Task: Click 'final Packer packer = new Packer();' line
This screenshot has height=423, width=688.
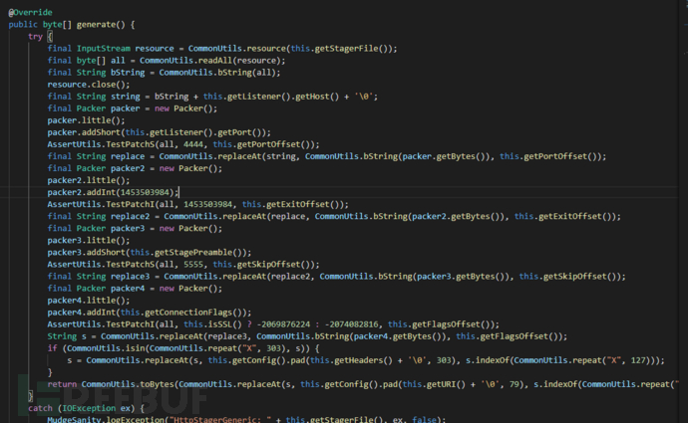Action: pos(132,108)
